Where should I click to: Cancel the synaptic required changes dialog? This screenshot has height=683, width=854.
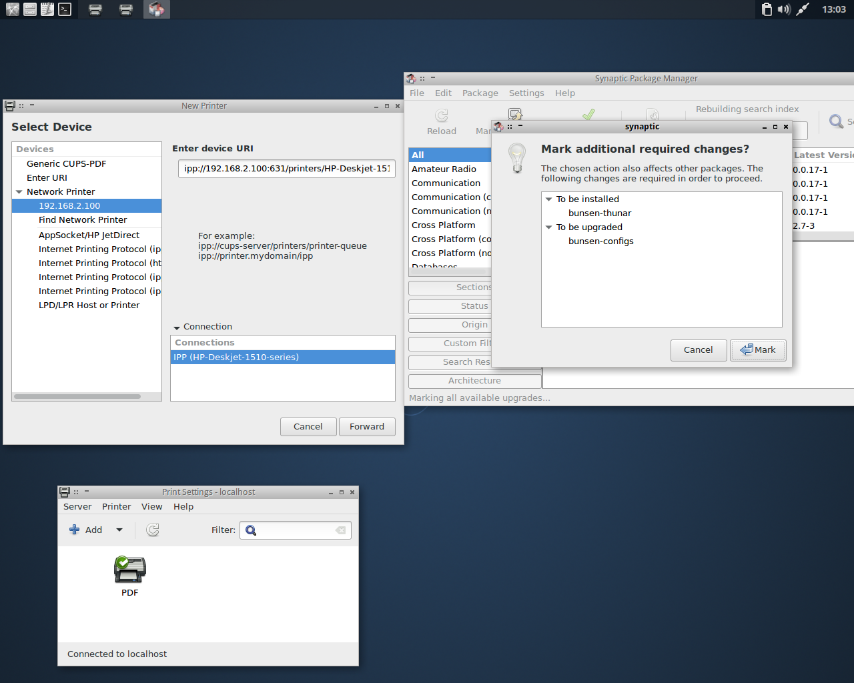(x=699, y=350)
